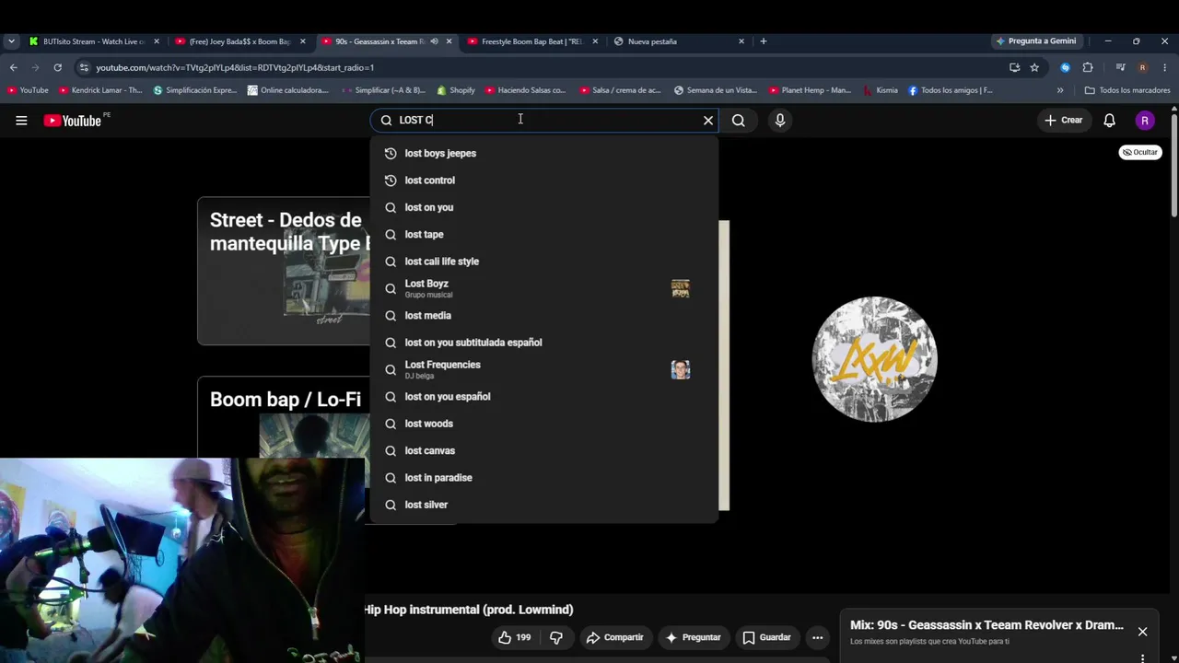Pick the 'lost silver' suggestion
1179x663 pixels.
click(543, 505)
